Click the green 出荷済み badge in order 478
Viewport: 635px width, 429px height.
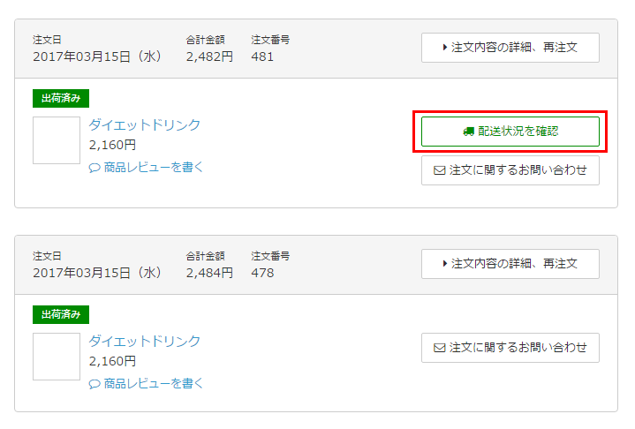pos(61,314)
